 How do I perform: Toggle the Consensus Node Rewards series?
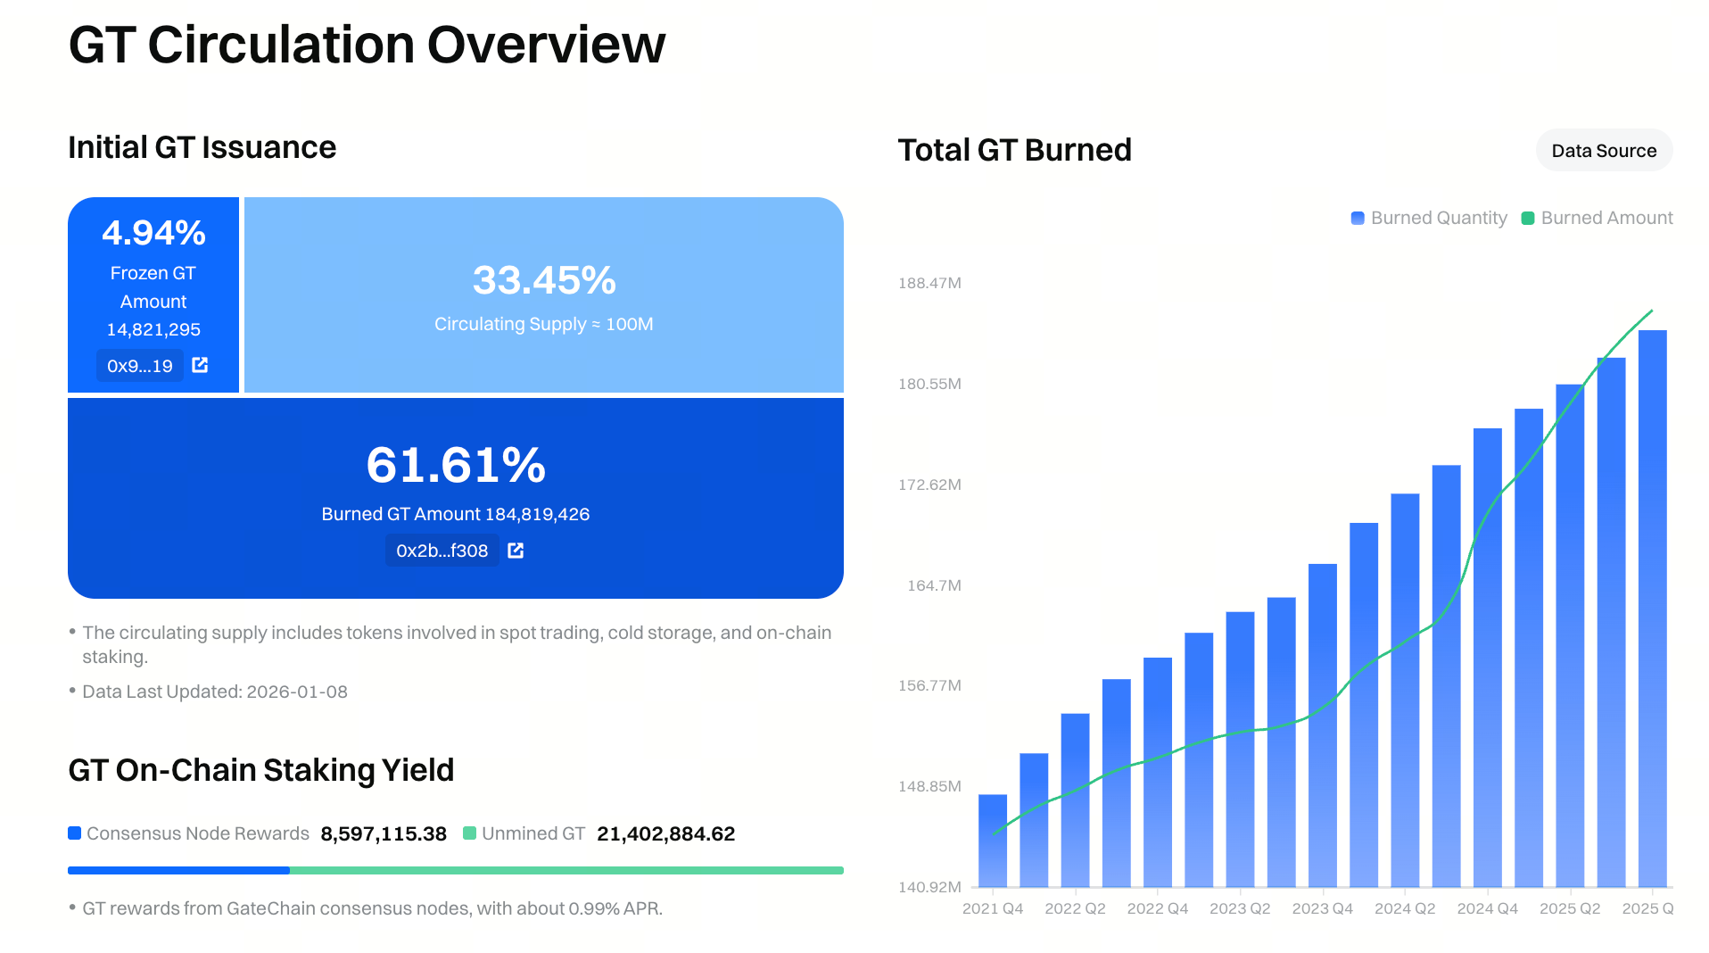[x=194, y=833]
